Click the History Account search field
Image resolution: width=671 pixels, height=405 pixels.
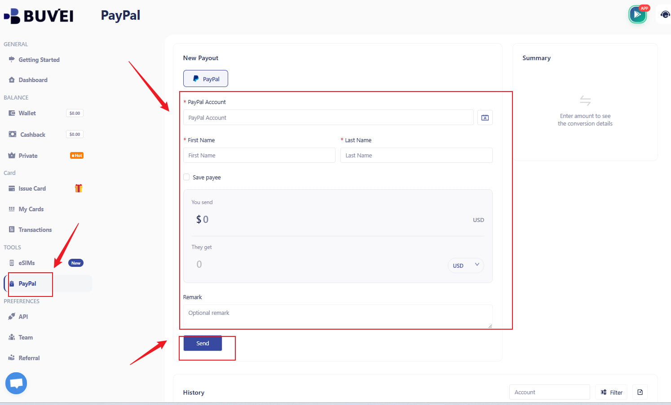click(x=549, y=392)
